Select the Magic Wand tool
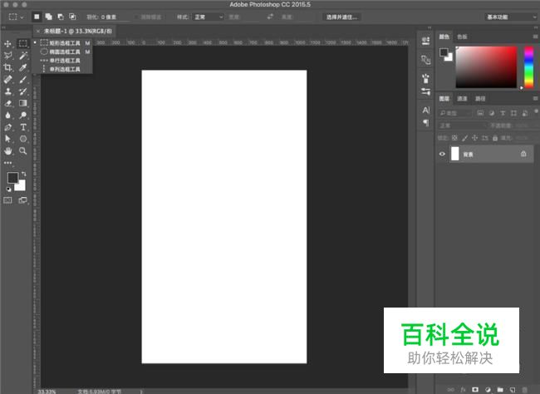This screenshot has height=394, width=540. 23,55
